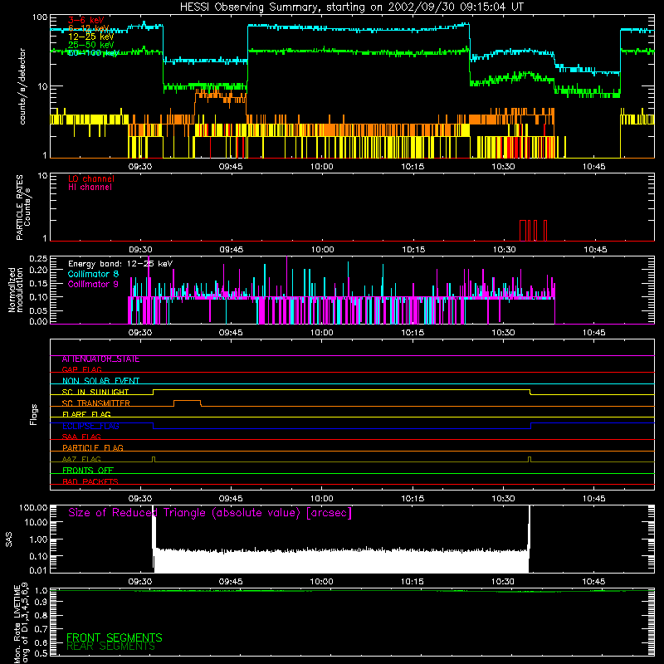Click the 100.00 value on SAS axis

[33, 508]
